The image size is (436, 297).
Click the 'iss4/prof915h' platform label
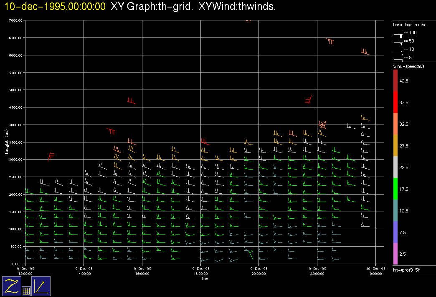(x=406, y=270)
